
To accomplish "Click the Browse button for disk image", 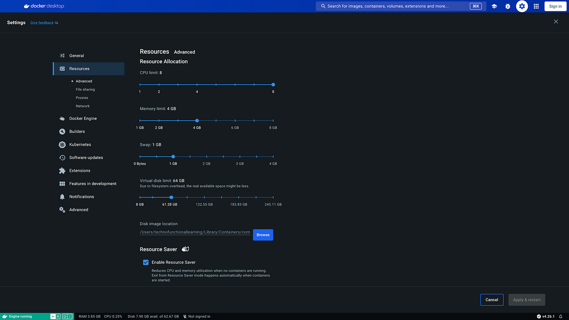I will tap(263, 235).
